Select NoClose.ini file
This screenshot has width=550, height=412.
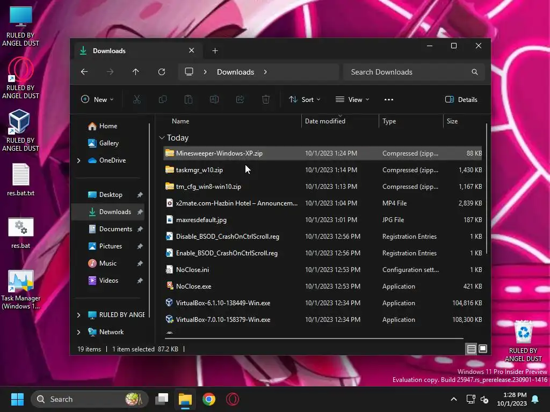[x=323, y=270]
